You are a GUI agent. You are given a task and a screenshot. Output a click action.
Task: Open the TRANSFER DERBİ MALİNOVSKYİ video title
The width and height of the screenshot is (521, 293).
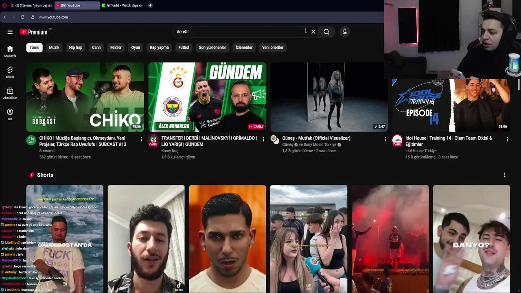click(209, 141)
